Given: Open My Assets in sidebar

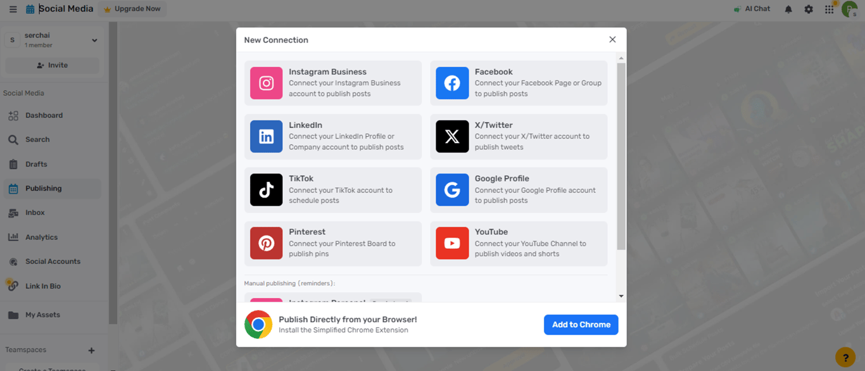Looking at the screenshot, I should click(51, 315).
